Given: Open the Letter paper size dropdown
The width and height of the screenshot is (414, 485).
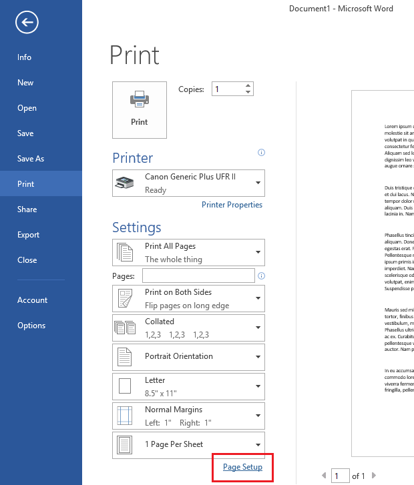Looking at the screenshot, I should click(x=188, y=386).
